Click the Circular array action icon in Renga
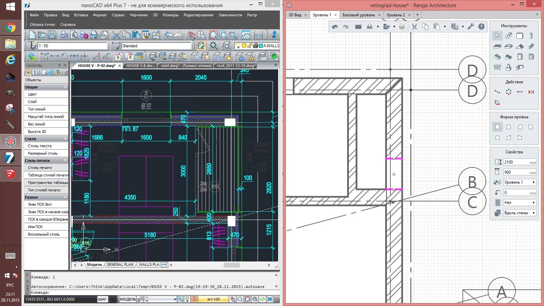 pos(509,92)
